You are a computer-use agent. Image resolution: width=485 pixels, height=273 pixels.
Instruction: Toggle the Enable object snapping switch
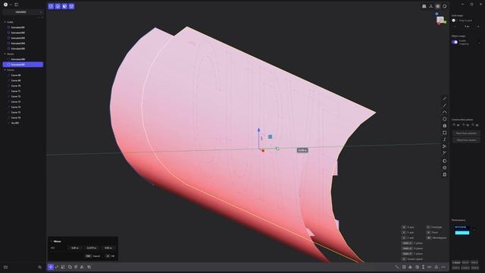click(x=455, y=42)
